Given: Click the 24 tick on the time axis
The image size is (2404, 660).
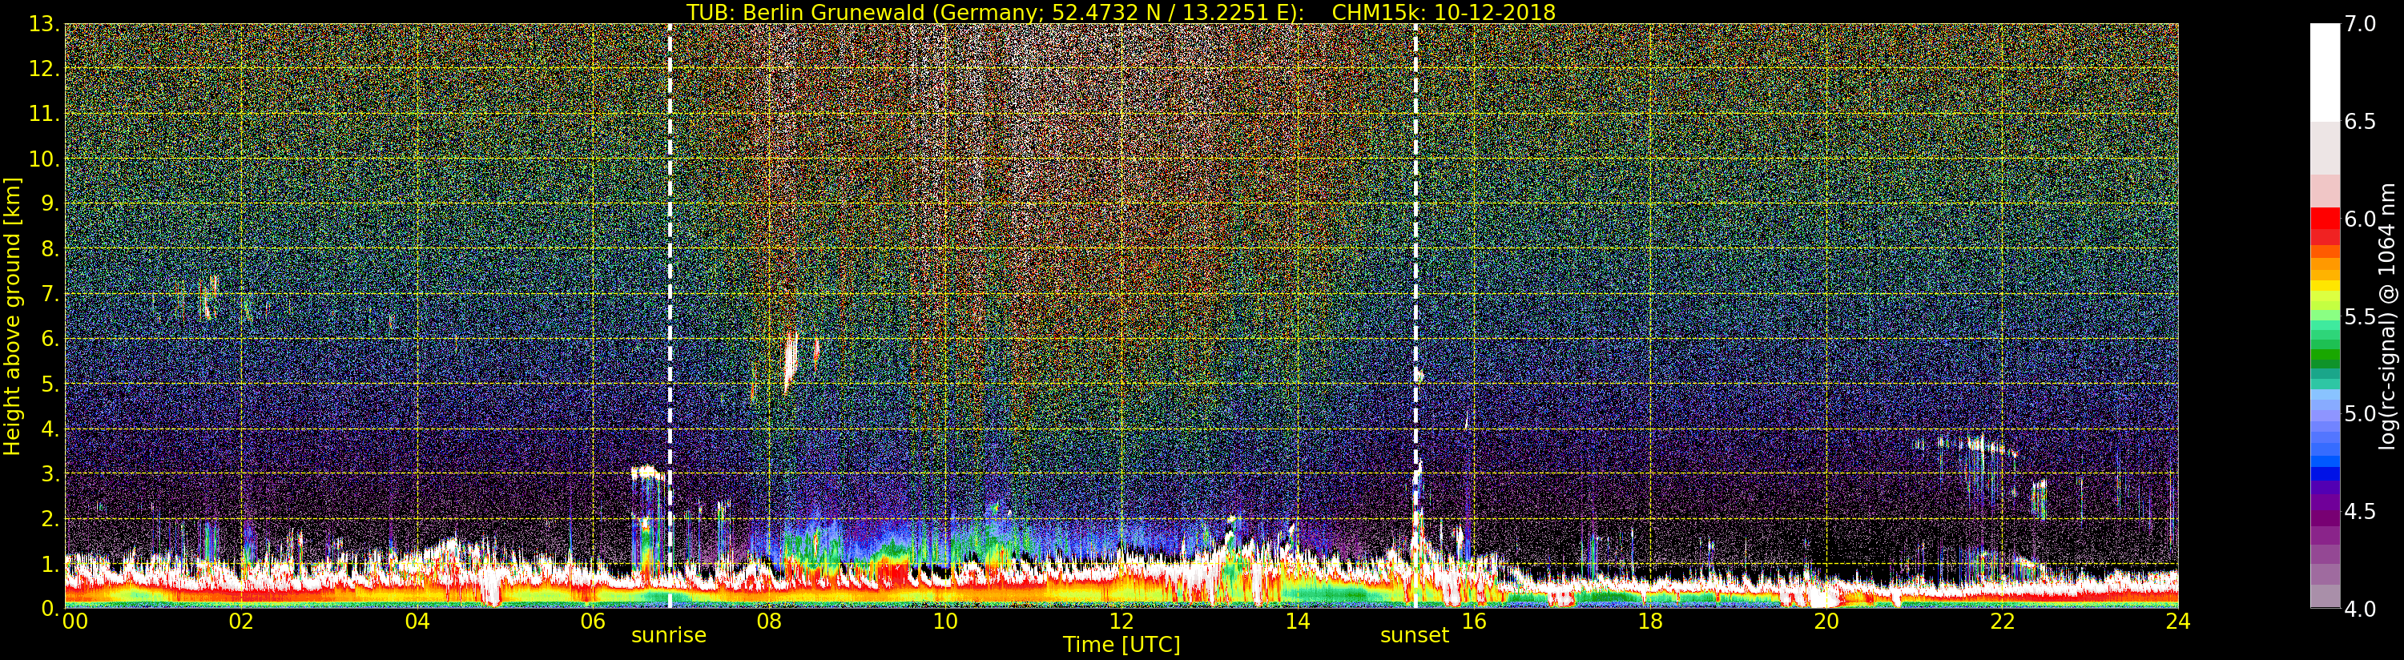Looking at the screenshot, I should coord(2177,622).
